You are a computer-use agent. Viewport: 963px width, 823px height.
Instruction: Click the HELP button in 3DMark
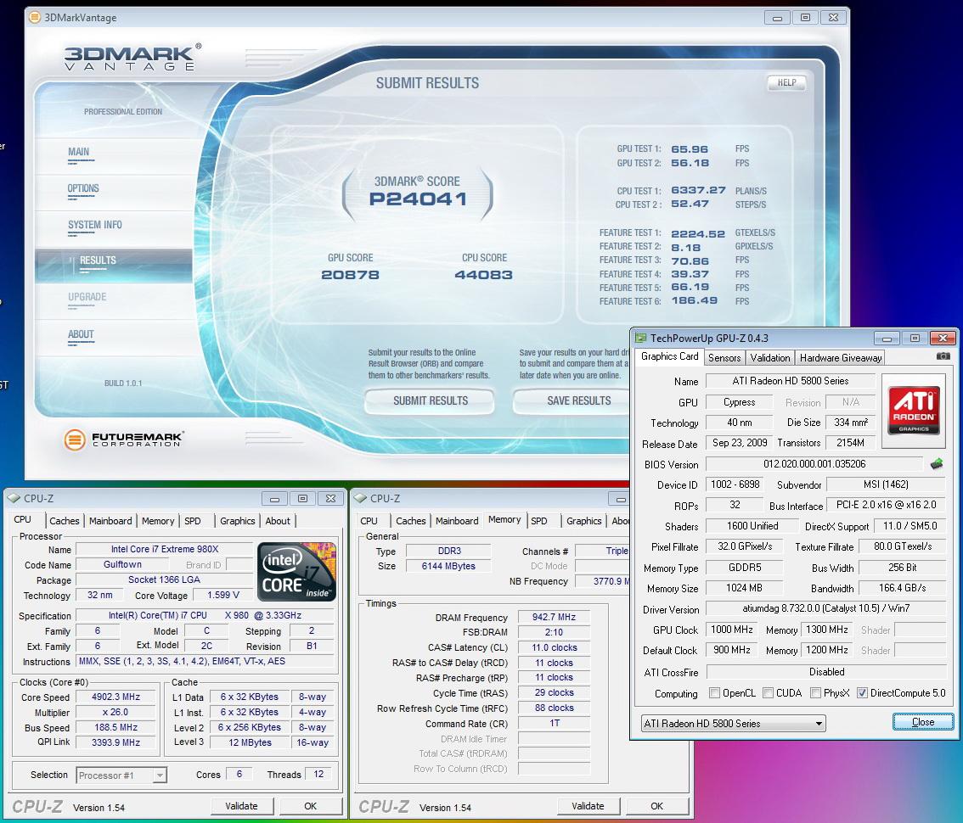(786, 83)
